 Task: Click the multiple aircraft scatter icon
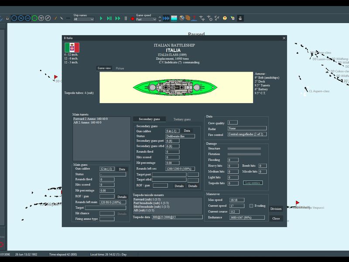pos(217,18)
